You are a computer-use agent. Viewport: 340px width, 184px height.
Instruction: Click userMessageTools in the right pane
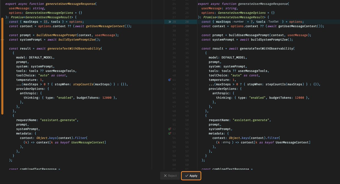tap(253, 71)
